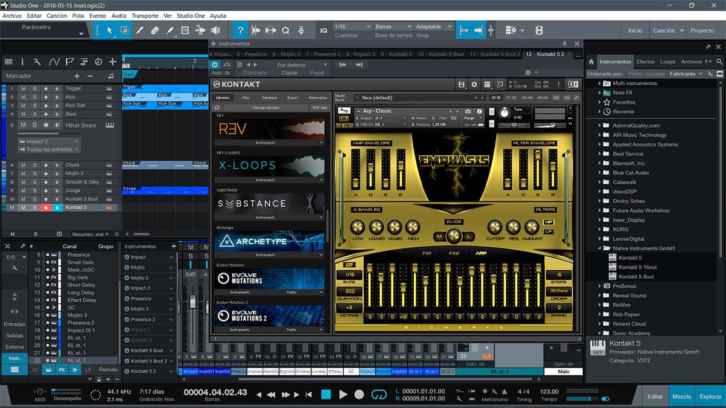
Task: Pick the Listen speaker tool
Action: click(x=215, y=30)
